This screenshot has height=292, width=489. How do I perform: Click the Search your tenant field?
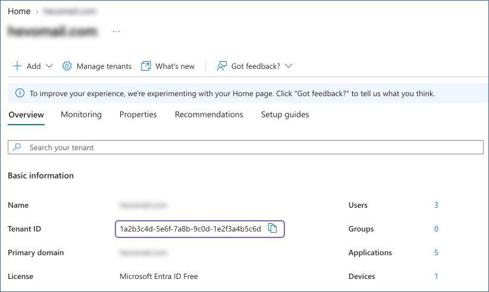[x=246, y=147]
